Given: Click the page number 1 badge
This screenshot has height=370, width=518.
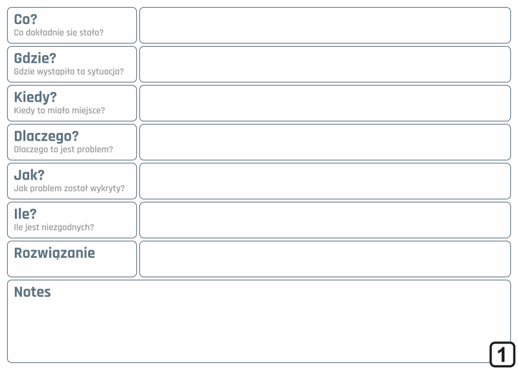Looking at the screenshot, I should (x=502, y=354).
